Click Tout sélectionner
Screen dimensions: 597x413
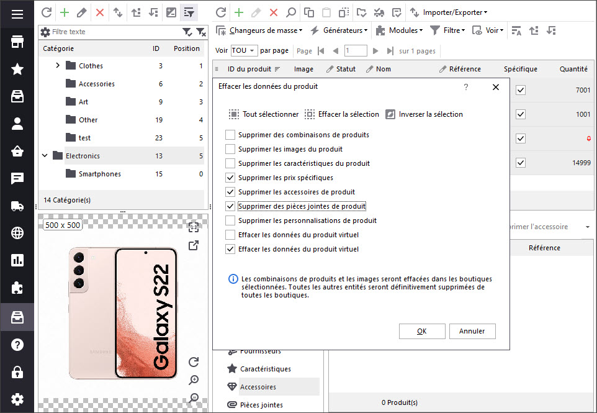point(264,114)
